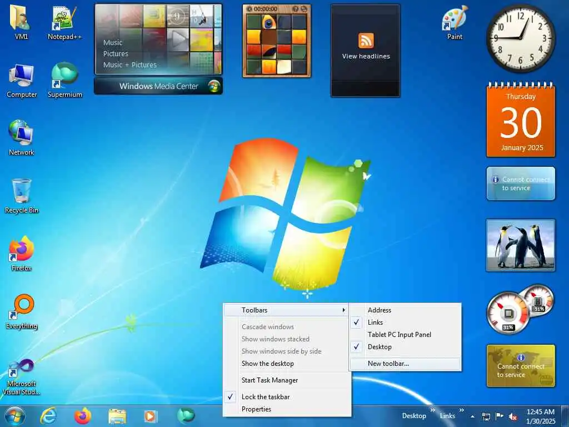The image size is (569, 427).
Task: Click the clock gadget
Action: pyautogui.click(x=520, y=38)
